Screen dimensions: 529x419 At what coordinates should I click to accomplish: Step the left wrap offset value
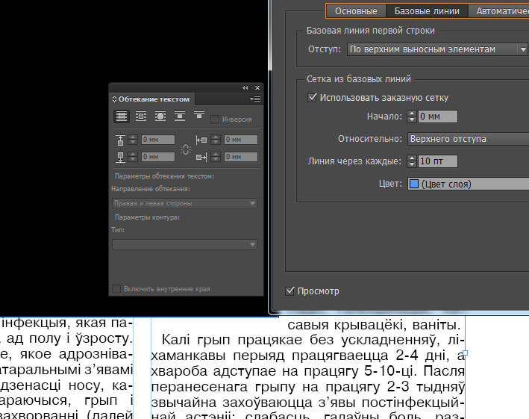tap(216, 140)
